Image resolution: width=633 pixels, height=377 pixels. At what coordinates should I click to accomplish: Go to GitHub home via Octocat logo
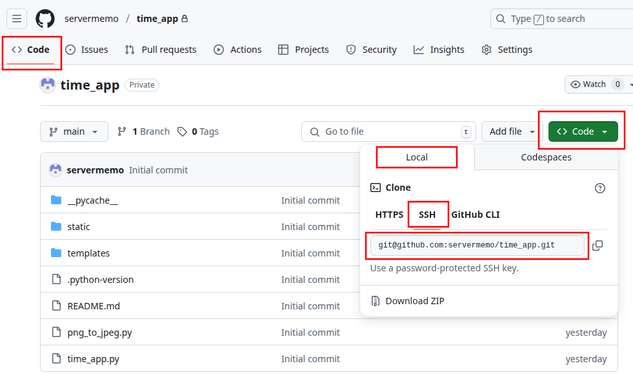[45, 19]
